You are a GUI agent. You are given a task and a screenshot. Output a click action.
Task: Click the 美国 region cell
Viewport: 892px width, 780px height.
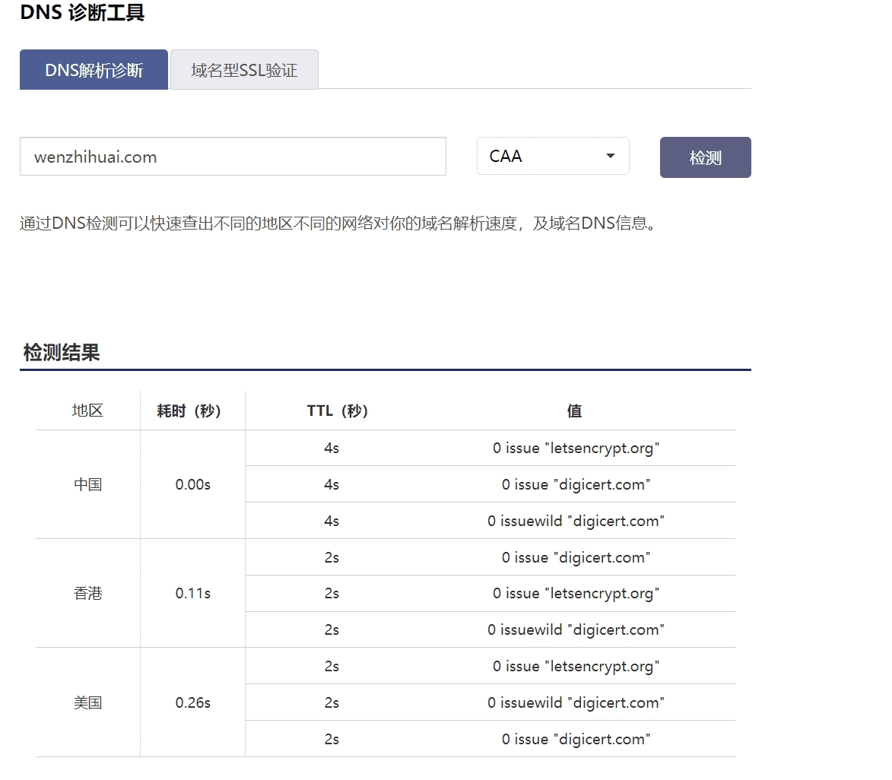point(87,703)
